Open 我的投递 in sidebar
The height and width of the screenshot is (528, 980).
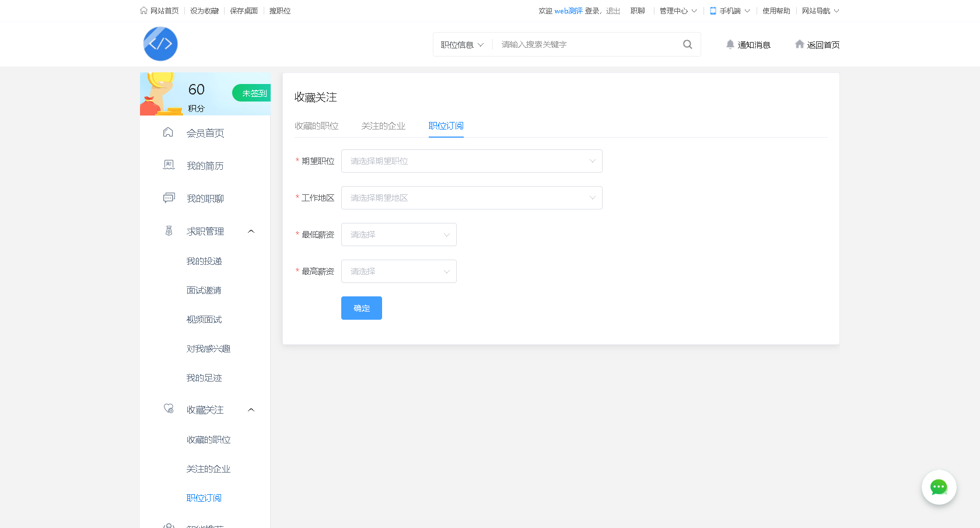204,261
